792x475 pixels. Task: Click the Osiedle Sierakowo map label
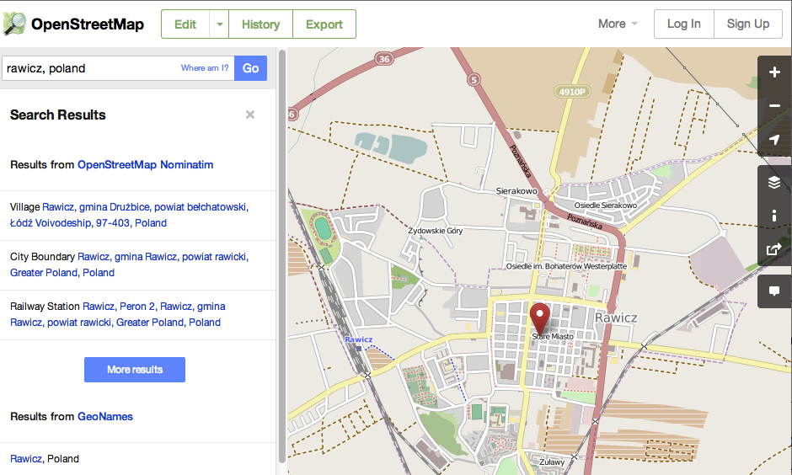(x=605, y=205)
